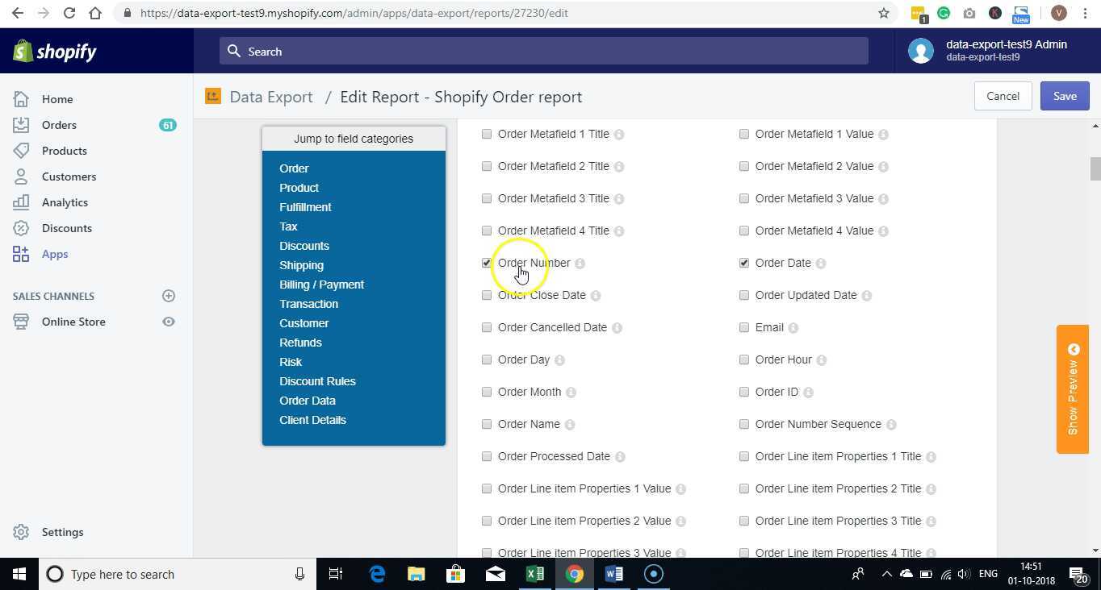Show info tooltip for Order Date
Viewport: 1101px width, 590px height.
coord(820,263)
